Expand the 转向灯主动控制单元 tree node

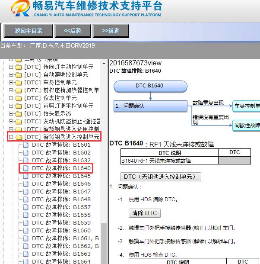point(11,67)
